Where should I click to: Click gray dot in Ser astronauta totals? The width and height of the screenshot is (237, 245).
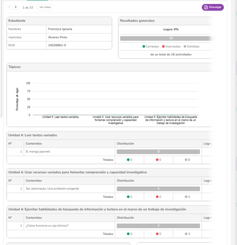click(186, 197)
